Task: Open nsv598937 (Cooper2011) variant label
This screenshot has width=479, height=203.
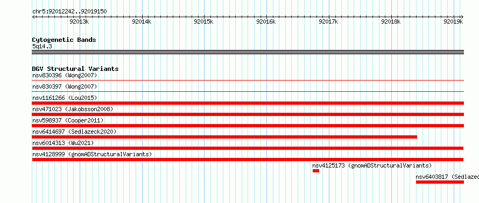Action: click(68, 120)
